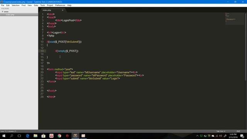Screen dimensions: 247x139
Task: Open the clock showing 5:28 PM
Action: click(233, 136)
